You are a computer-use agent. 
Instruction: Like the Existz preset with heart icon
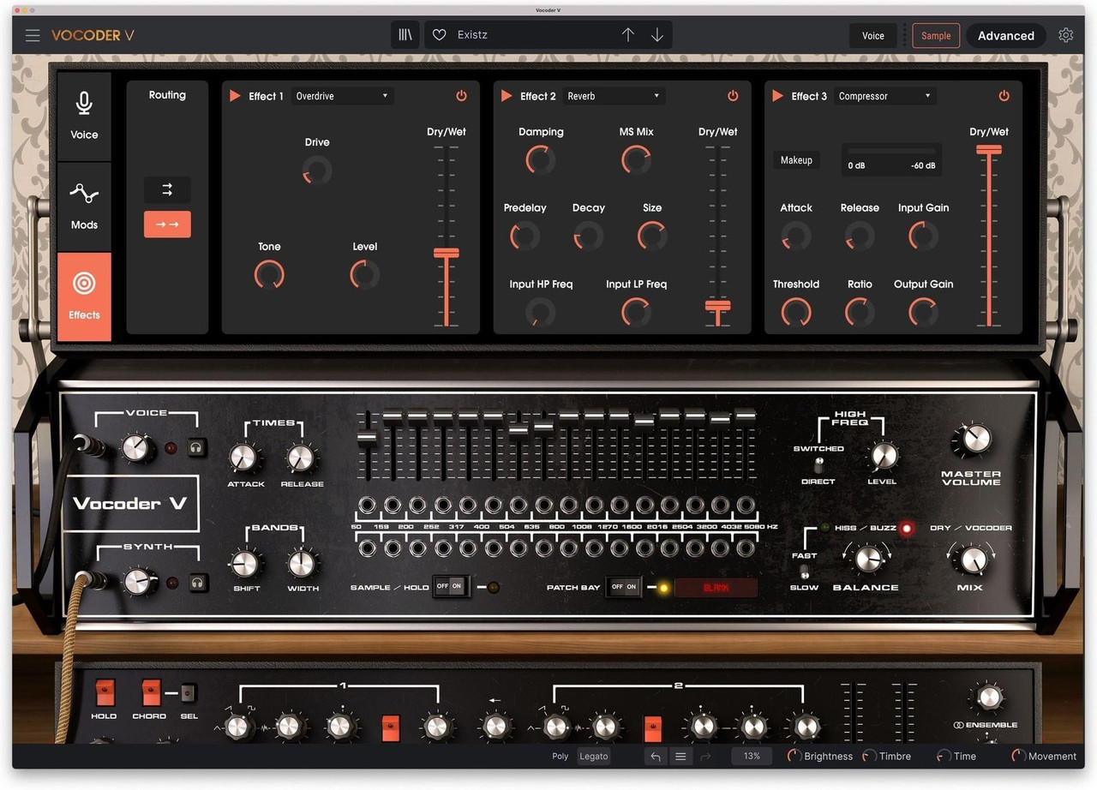point(440,35)
